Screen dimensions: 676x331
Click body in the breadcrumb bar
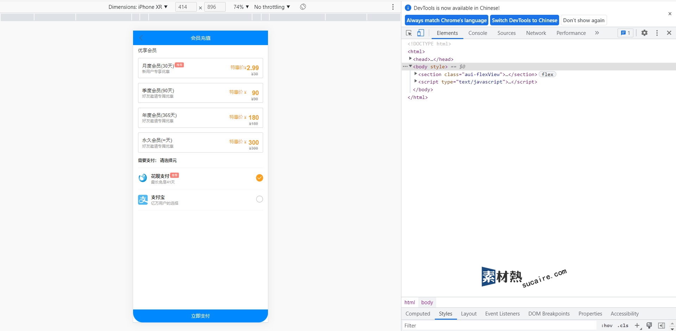[427, 302]
